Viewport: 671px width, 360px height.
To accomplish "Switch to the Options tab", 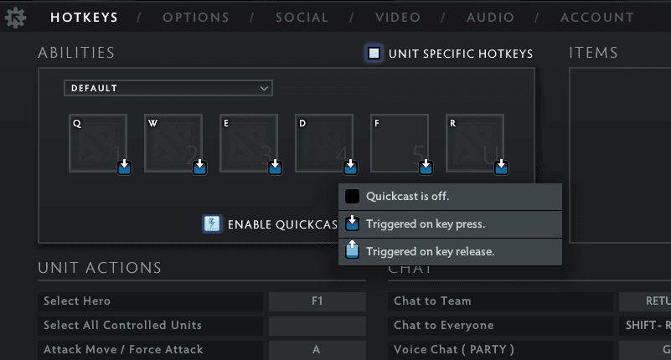I will tap(196, 18).
